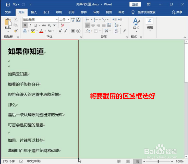
Task: Click the proofing book icon in status bar
Action: [x=21, y=161]
